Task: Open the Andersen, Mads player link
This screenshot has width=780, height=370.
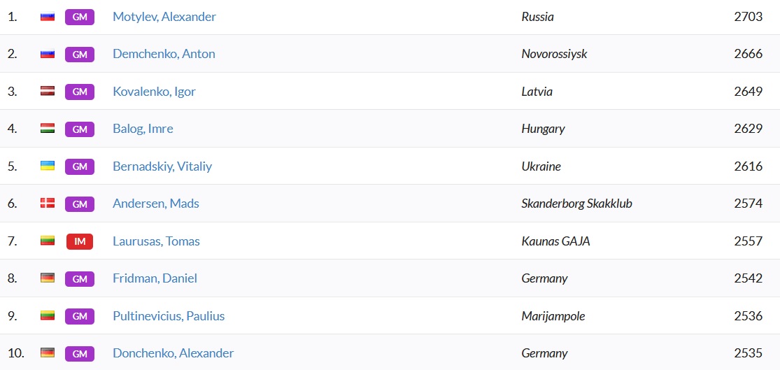Action: coord(156,204)
